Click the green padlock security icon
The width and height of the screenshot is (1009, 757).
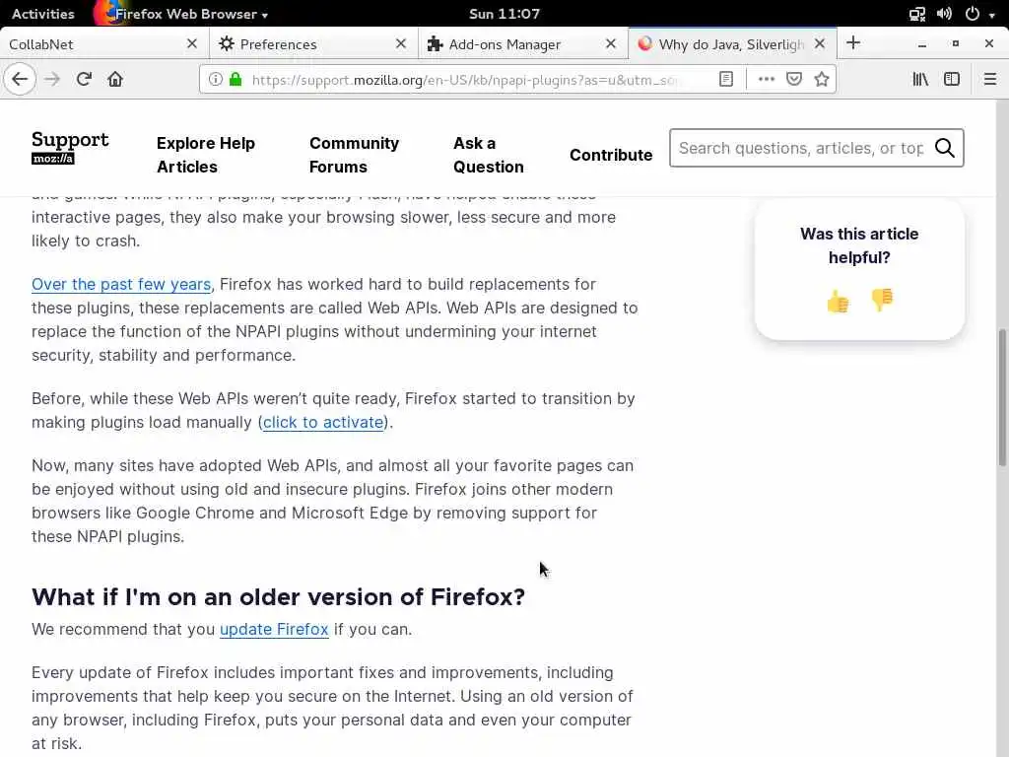[x=235, y=79]
